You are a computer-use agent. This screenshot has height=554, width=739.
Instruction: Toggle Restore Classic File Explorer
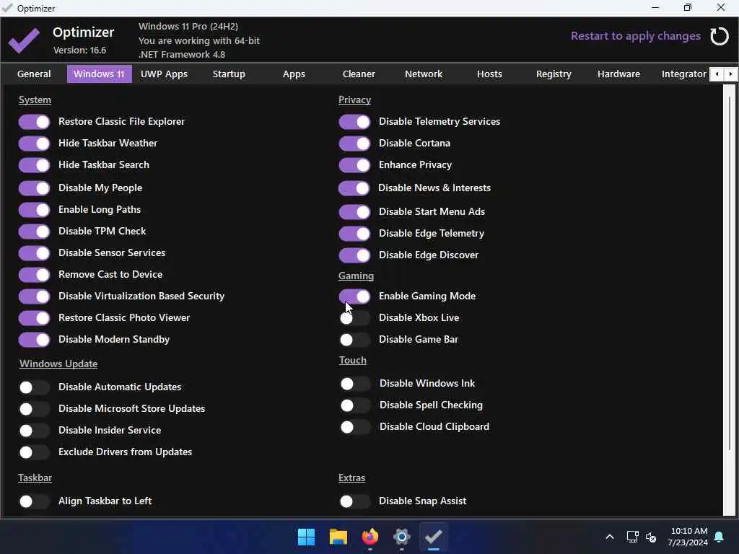[x=34, y=121]
